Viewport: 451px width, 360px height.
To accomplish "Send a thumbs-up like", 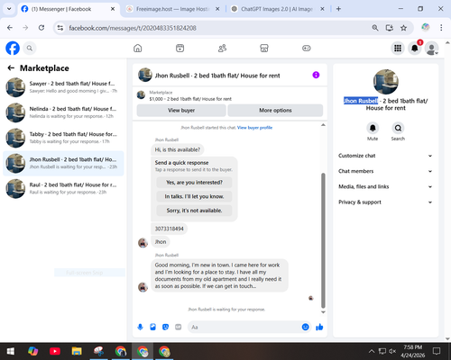I will click(319, 327).
